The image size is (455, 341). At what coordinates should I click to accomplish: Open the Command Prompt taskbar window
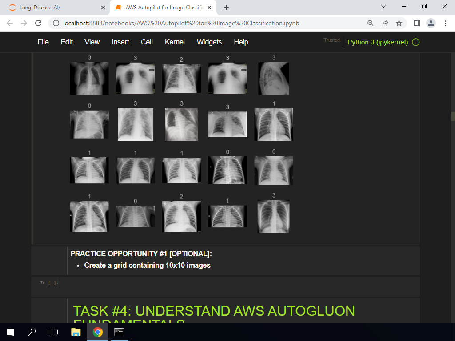(x=119, y=332)
